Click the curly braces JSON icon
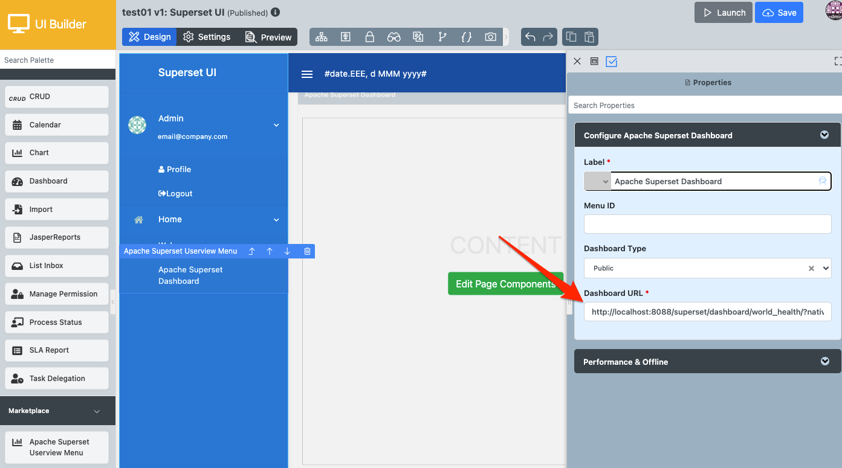The width and height of the screenshot is (842, 468). click(466, 37)
